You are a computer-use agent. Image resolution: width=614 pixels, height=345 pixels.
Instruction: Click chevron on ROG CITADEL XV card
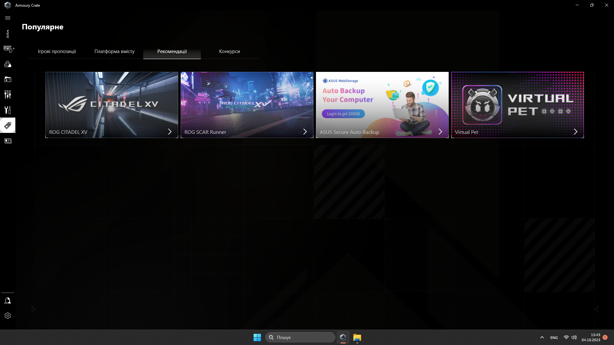170,132
